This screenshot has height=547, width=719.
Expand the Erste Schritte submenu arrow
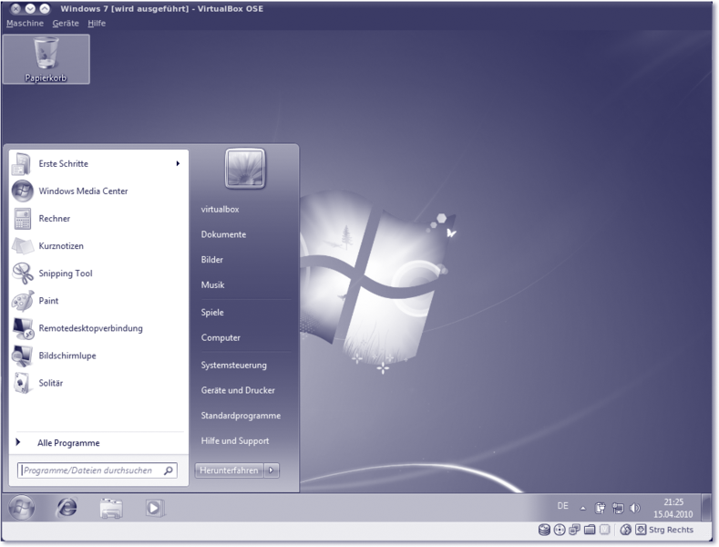coord(178,164)
